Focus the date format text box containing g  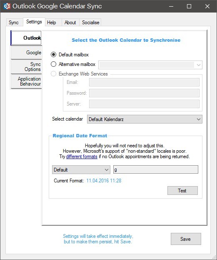tap(156, 169)
